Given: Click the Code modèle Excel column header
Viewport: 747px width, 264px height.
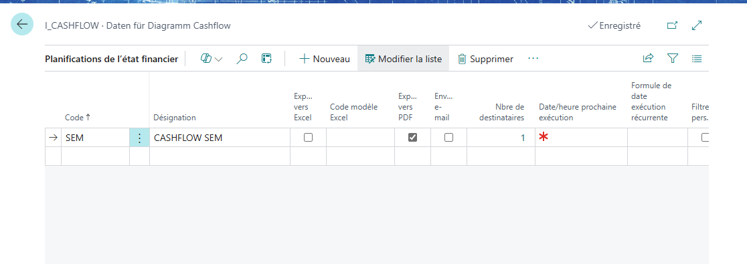Looking at the screenshot, I should [353, 112].
